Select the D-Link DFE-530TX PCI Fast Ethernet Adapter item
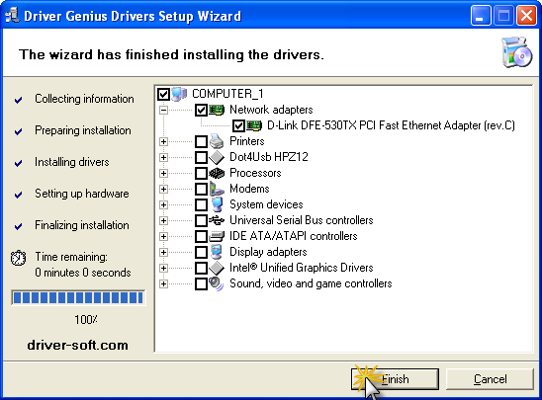The image size is (542, 400). point(391,125)
